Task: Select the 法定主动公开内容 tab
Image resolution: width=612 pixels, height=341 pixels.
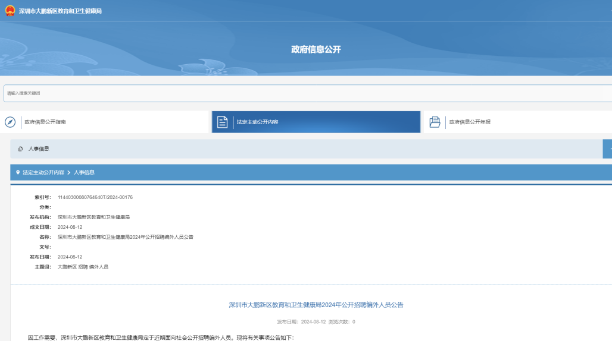Action: point(257,122)
